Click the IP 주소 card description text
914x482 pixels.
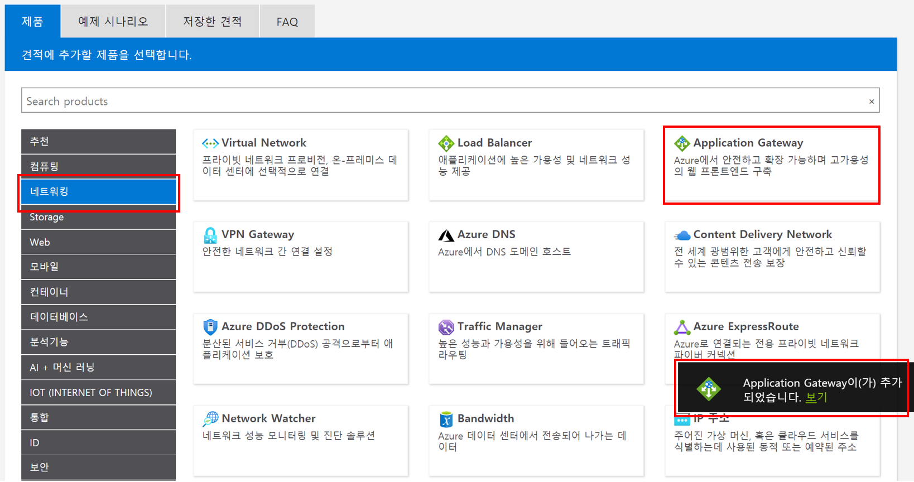tap(766, 441)
